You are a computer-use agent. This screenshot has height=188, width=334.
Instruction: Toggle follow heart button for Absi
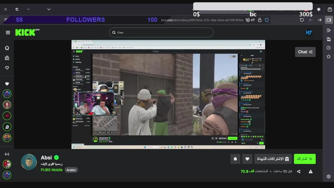pos(247,159)
